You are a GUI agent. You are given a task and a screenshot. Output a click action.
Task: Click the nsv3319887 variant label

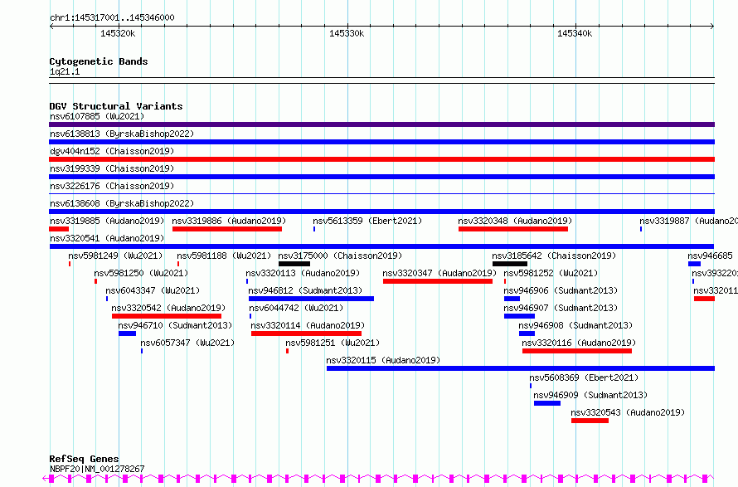688,221
